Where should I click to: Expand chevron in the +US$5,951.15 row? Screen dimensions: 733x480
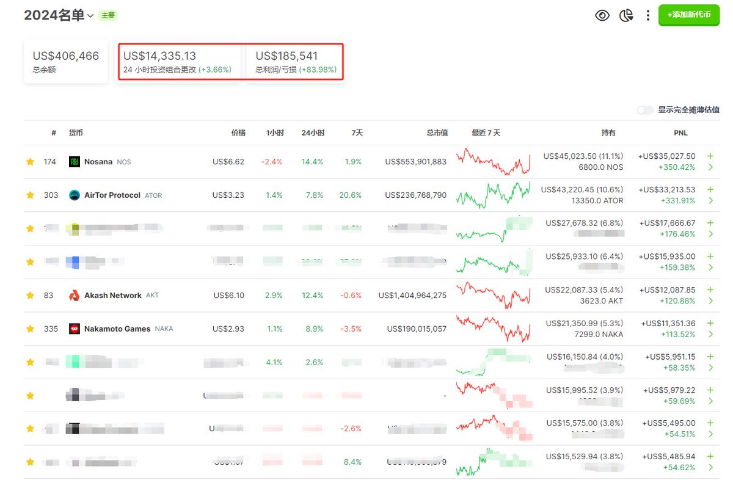pos(710,368)
